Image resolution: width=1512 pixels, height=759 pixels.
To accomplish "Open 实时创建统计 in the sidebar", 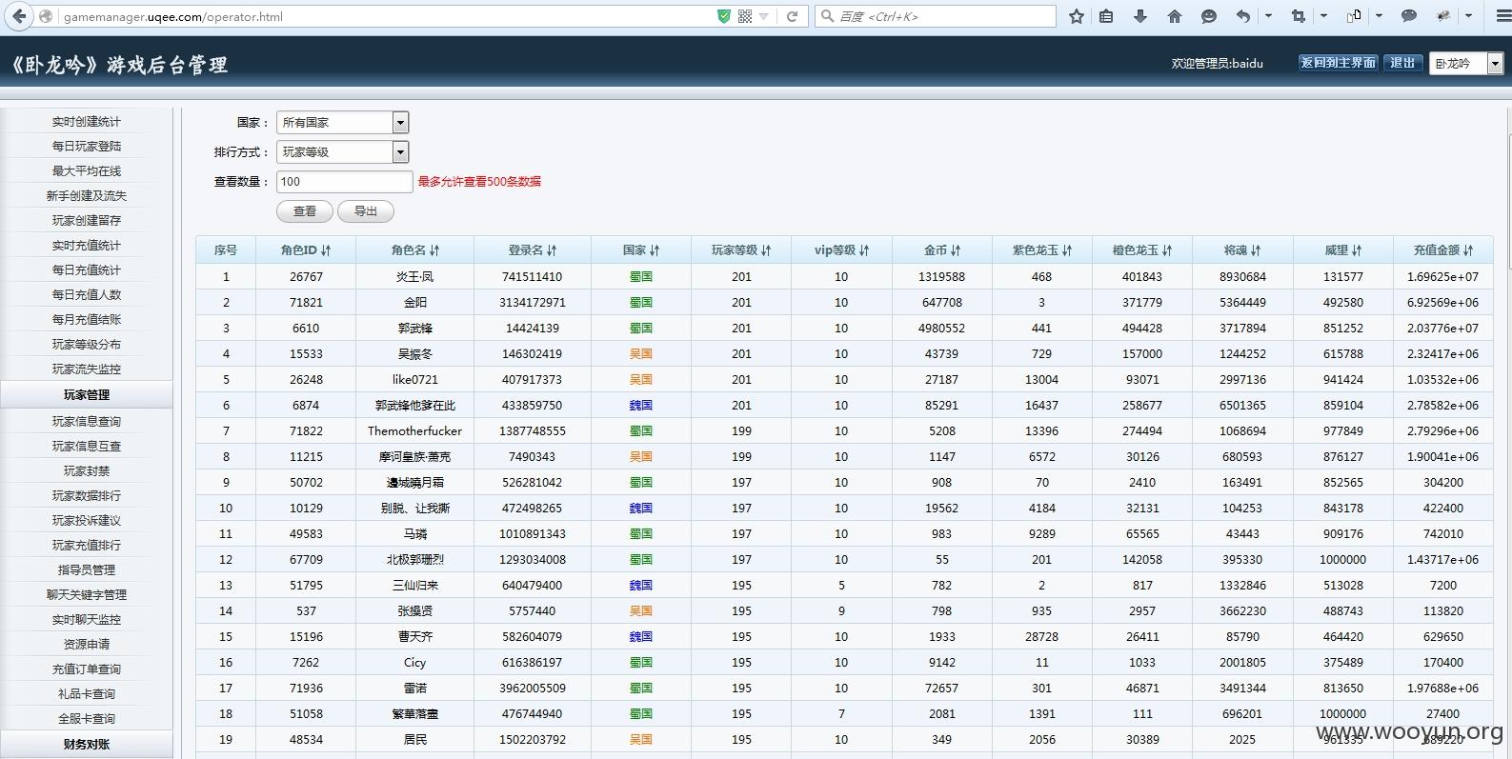I will (87, 122).
